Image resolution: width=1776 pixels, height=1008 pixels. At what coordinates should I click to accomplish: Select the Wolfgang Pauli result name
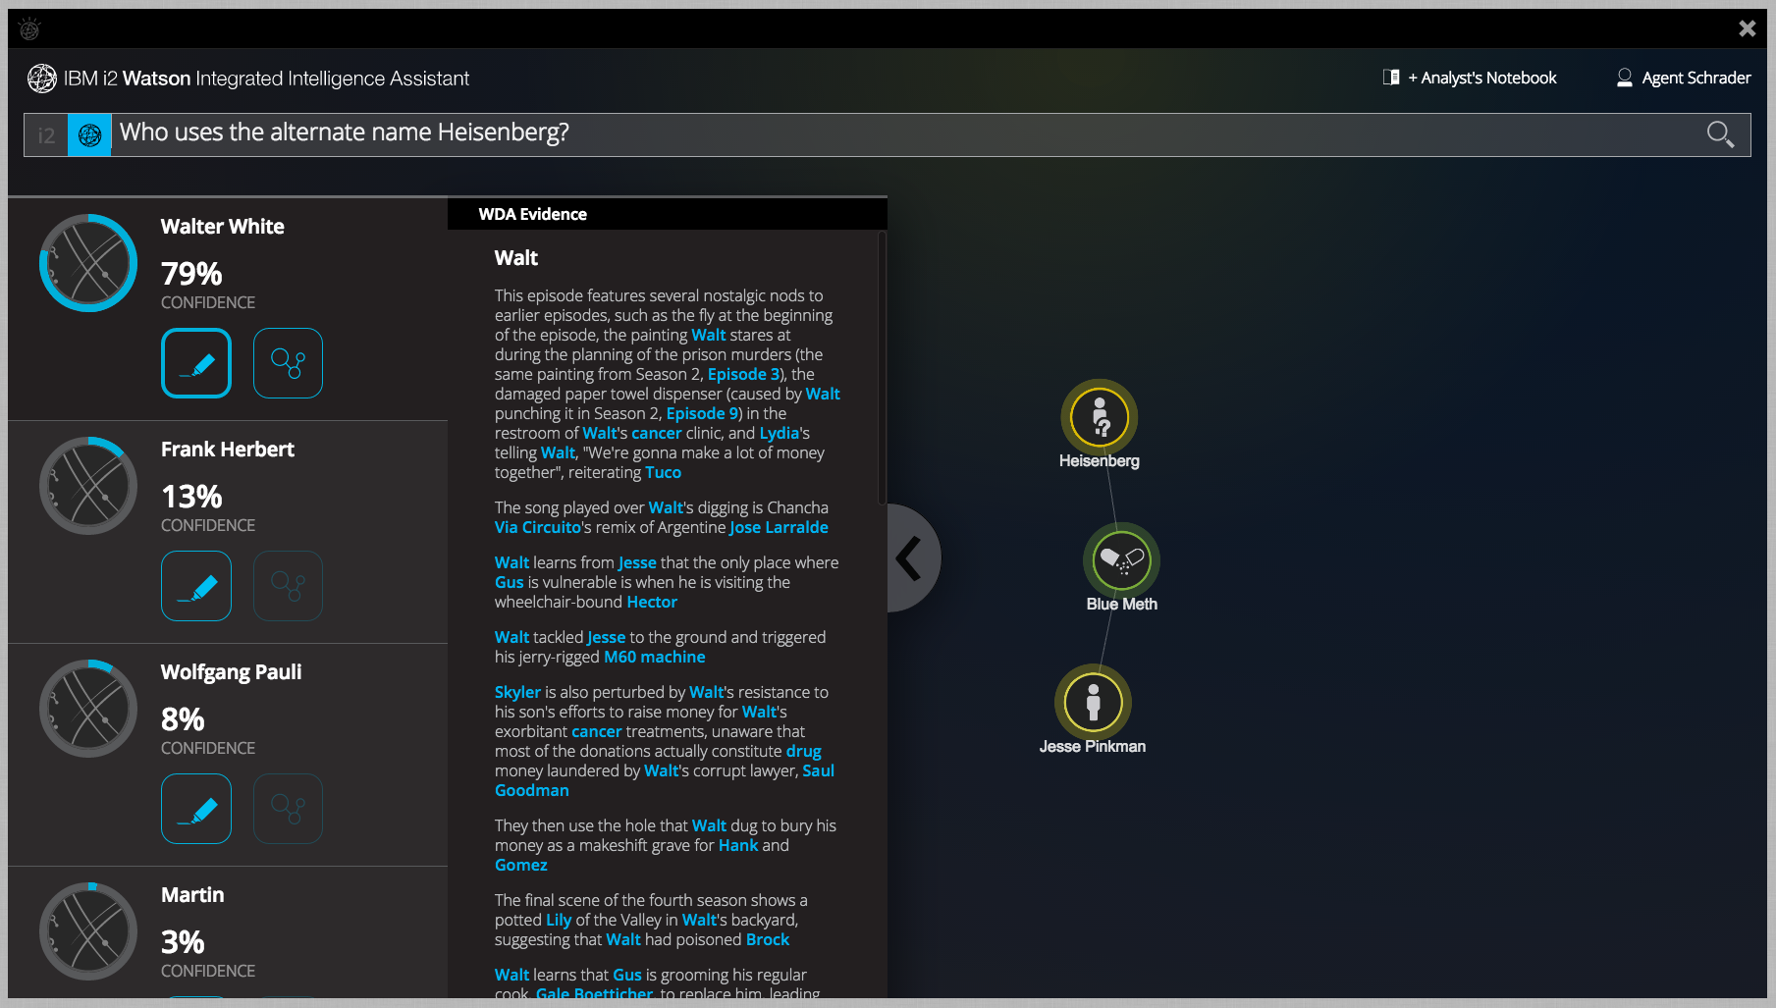tap(232, 672)
